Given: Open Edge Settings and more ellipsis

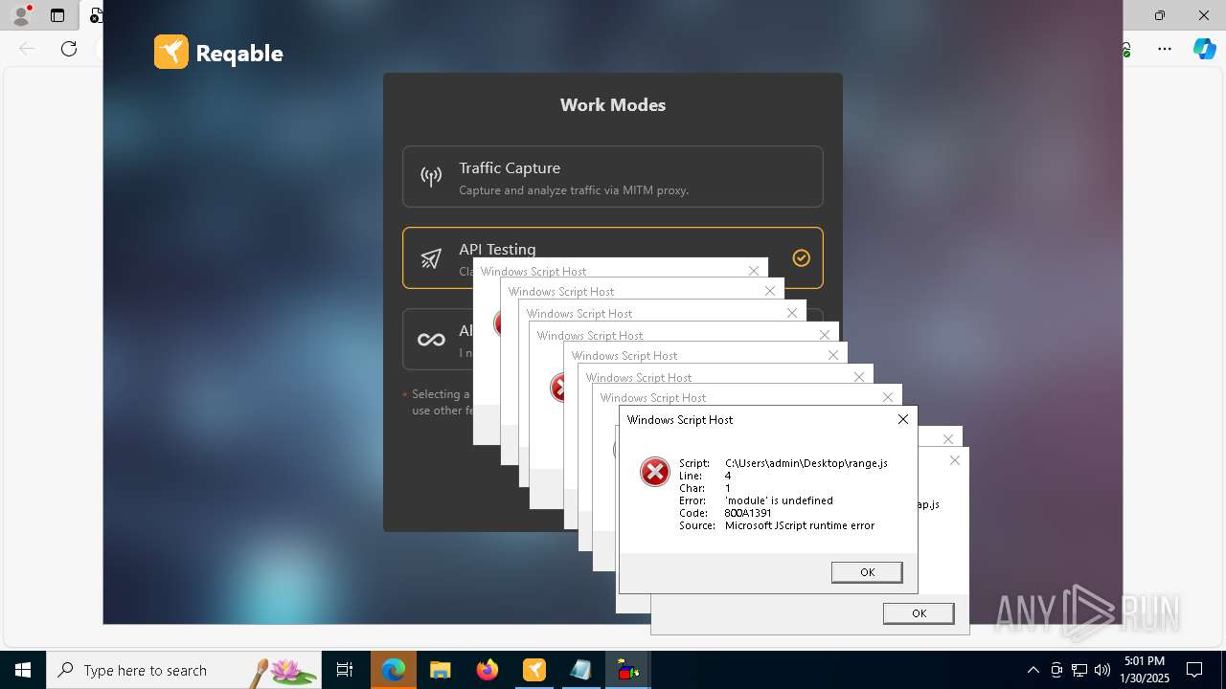Looking at the screenshot, I should click(x=1165, y=49).
